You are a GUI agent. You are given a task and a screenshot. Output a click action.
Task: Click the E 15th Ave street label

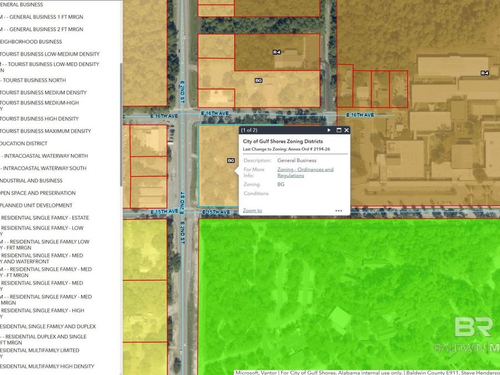pos(216,212)
